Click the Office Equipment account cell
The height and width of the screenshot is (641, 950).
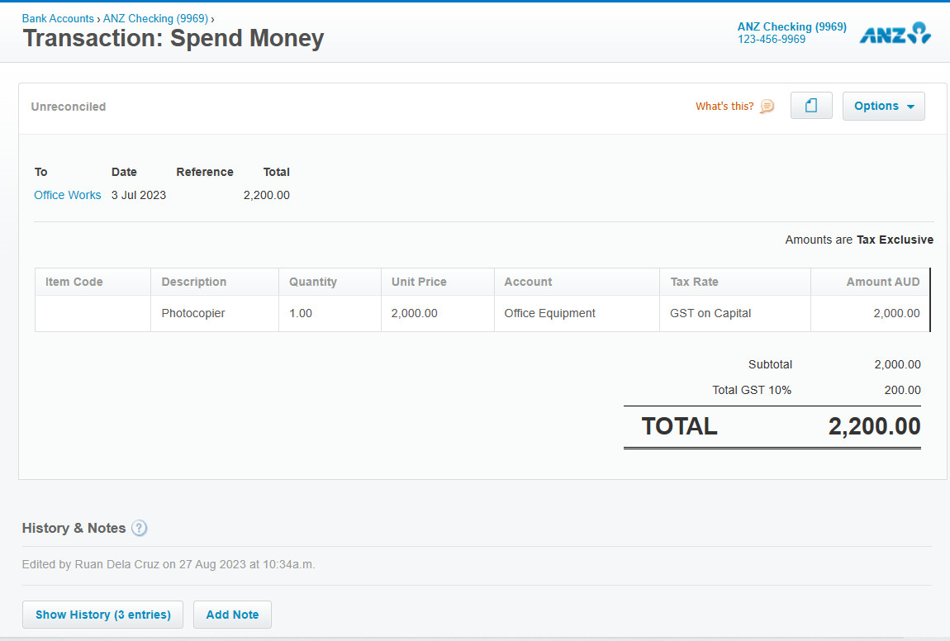(x=549, y=313)
